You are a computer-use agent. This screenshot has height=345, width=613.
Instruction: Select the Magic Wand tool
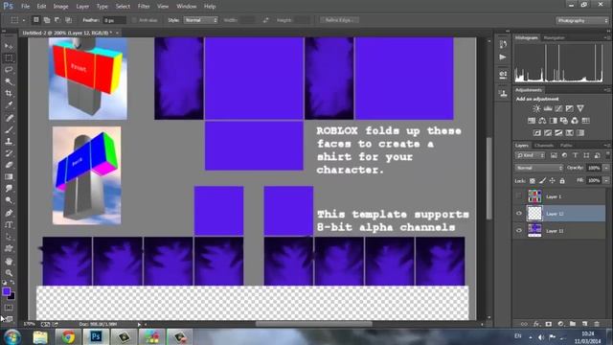(9, 81)
